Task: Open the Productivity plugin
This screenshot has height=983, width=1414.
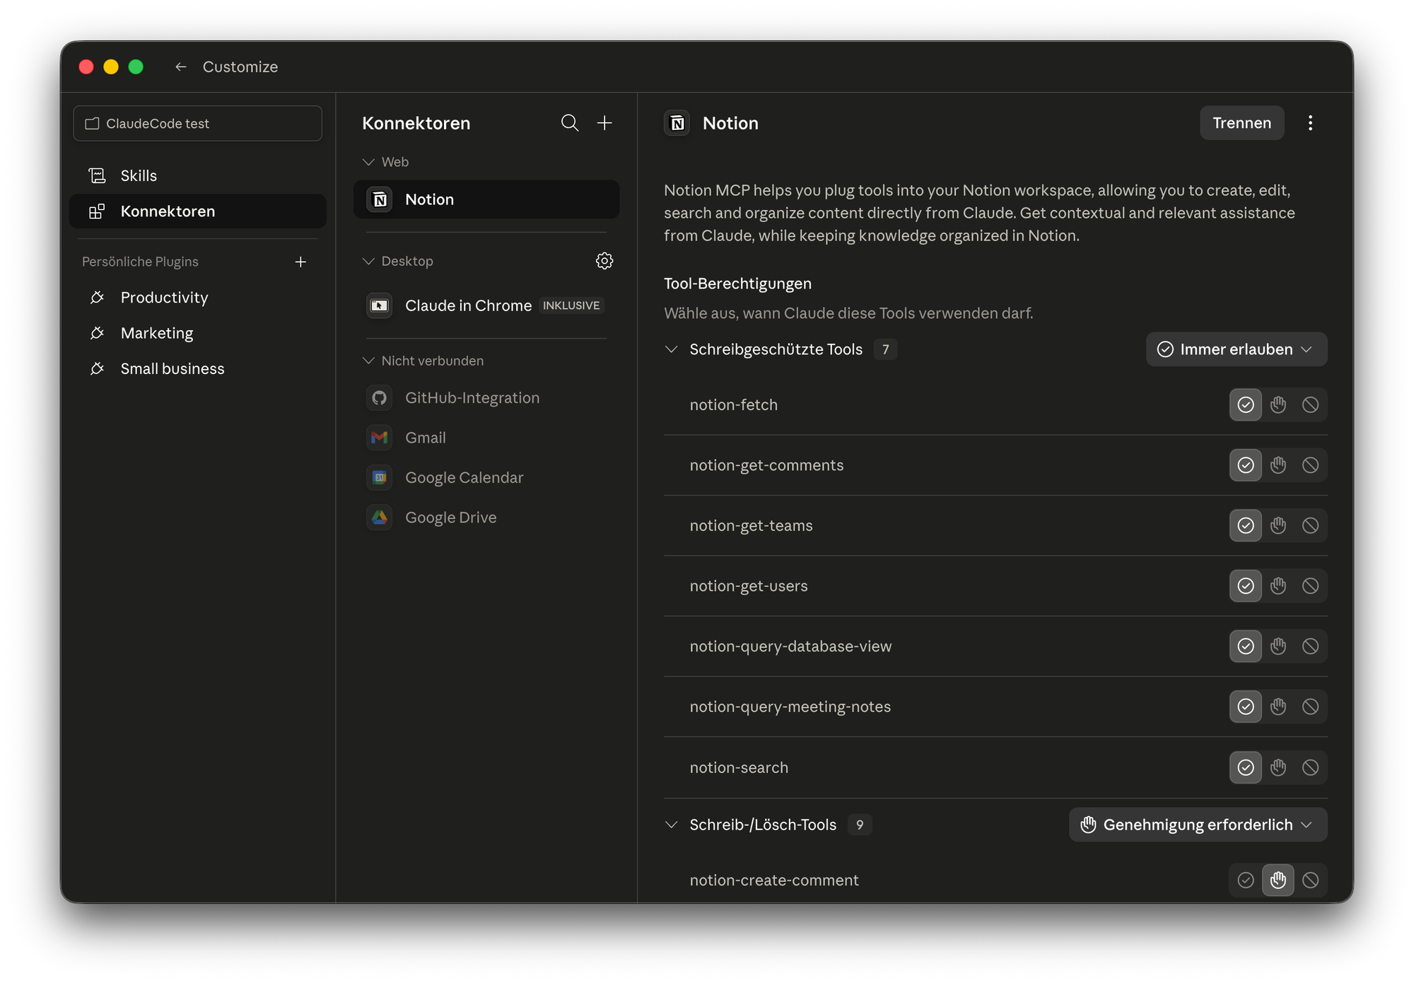Action: coord(197,297)
